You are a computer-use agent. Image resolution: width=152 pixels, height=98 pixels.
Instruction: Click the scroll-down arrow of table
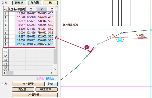pyautogui.click(x=55, y=69)
